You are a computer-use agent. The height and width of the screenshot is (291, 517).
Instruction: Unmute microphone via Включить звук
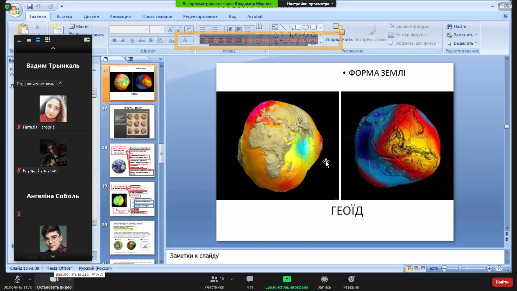coord(18,279)
